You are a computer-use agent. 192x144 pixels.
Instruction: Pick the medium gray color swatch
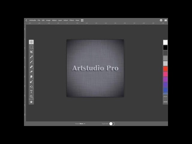click(165, 58)
